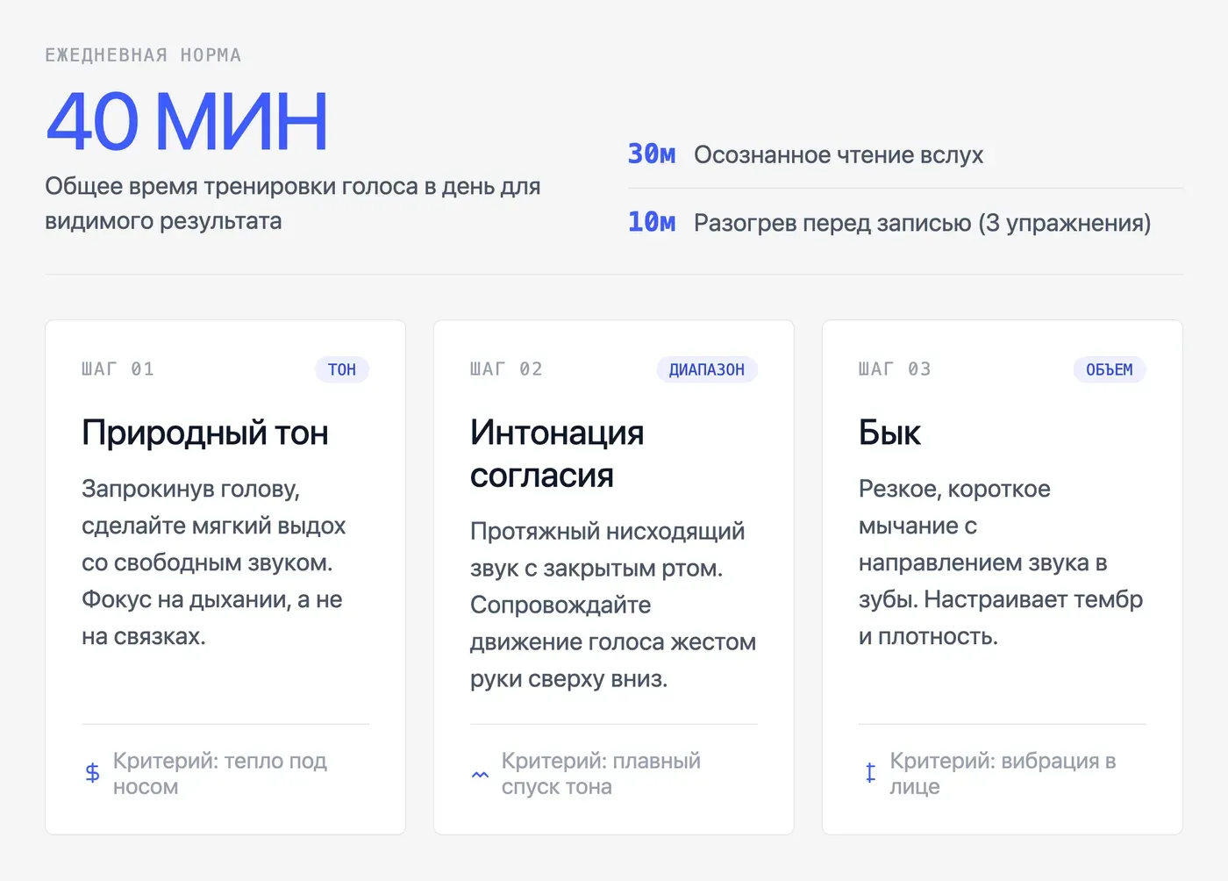Viewport: 1228px width, 881px height.
Task: Click 'Критерий: вибрация в лице' text
Action: [x=1003, y=774]
